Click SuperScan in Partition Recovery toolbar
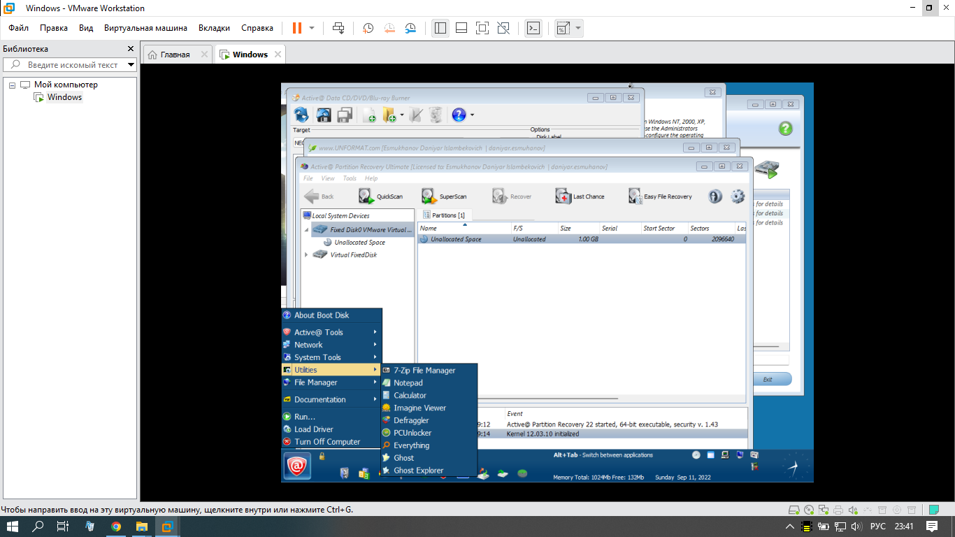 (x=444, y=196)
